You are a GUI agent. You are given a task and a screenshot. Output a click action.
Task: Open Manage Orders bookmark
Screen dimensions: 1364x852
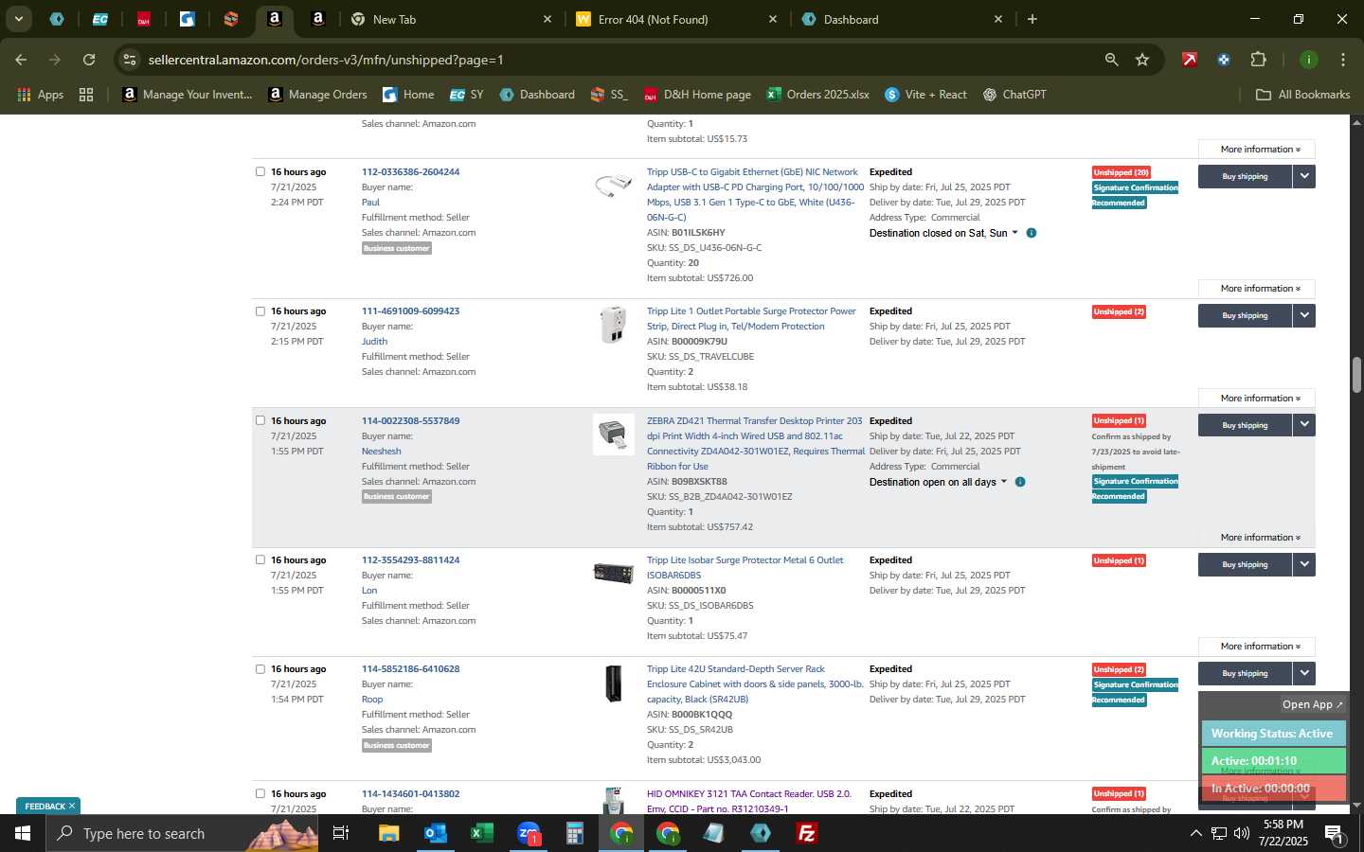pyautogui.click(x=317, y=95)
